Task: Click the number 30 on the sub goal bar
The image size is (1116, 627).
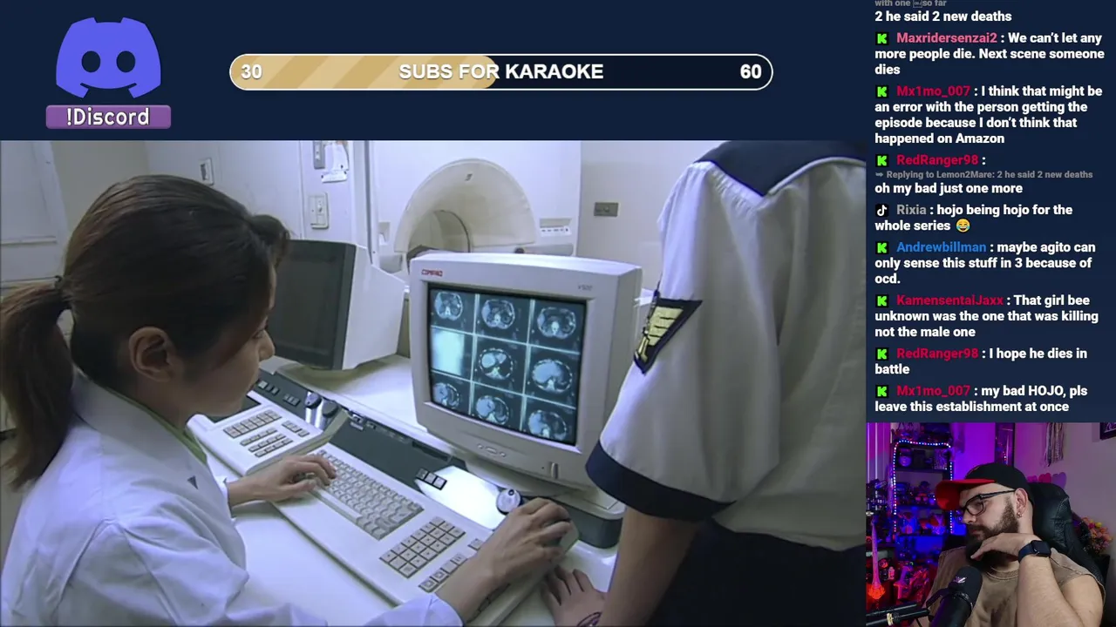Action: coord(251,71)
